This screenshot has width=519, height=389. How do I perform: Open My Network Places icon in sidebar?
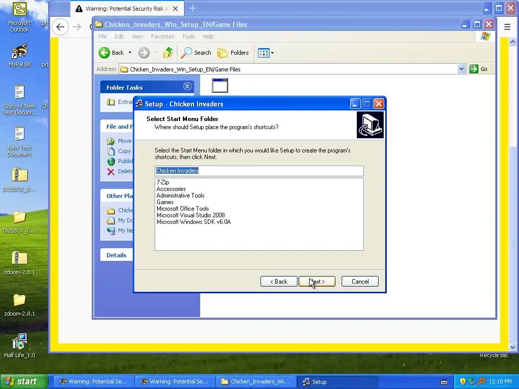point(111,230)
